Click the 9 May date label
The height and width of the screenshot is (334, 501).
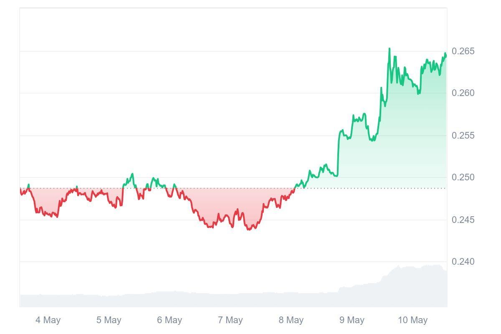coord(352,320)
